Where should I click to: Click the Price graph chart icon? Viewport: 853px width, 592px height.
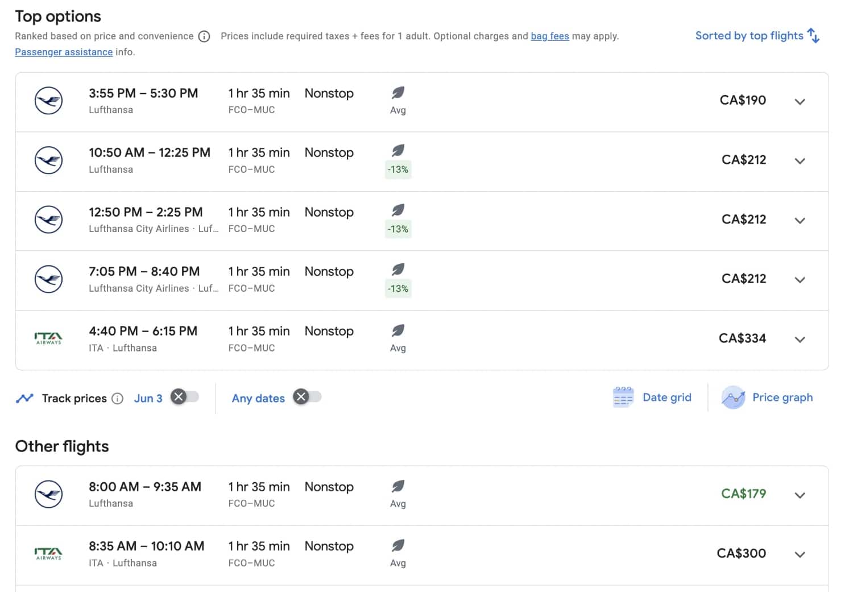click(733, 398)
